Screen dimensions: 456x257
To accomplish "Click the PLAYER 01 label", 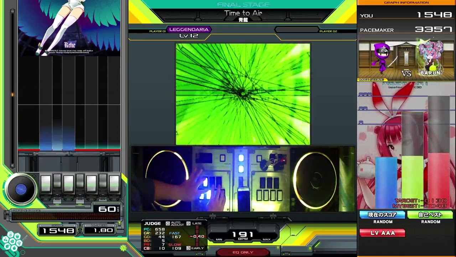I will pyautogui.click(x=157, y=31).
